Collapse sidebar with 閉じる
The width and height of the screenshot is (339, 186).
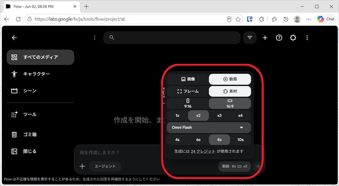40,151
